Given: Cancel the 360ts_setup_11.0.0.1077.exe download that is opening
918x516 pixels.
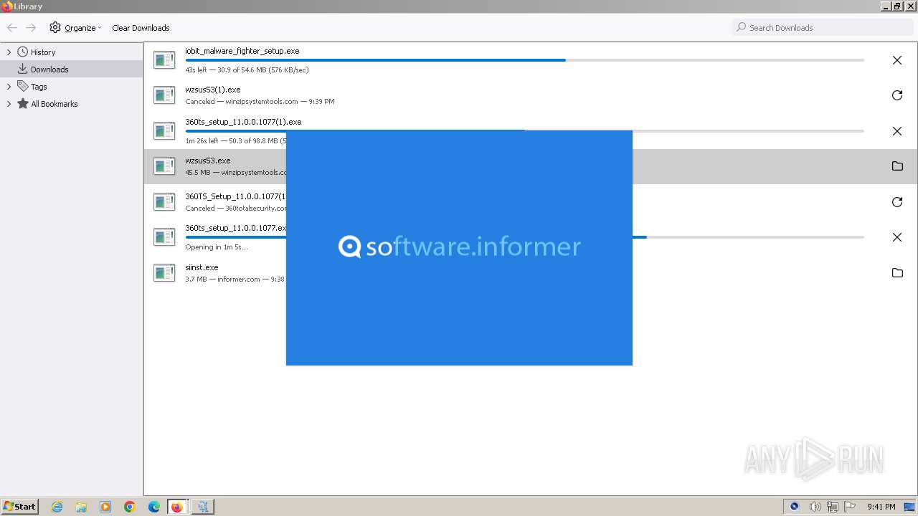Looking at the screenshot, I should tap(896, 237).
